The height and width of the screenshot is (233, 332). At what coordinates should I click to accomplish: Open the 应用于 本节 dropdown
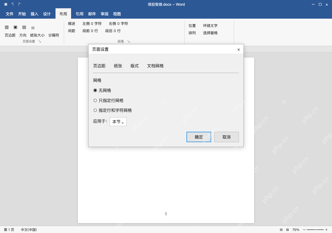[118, 122]
